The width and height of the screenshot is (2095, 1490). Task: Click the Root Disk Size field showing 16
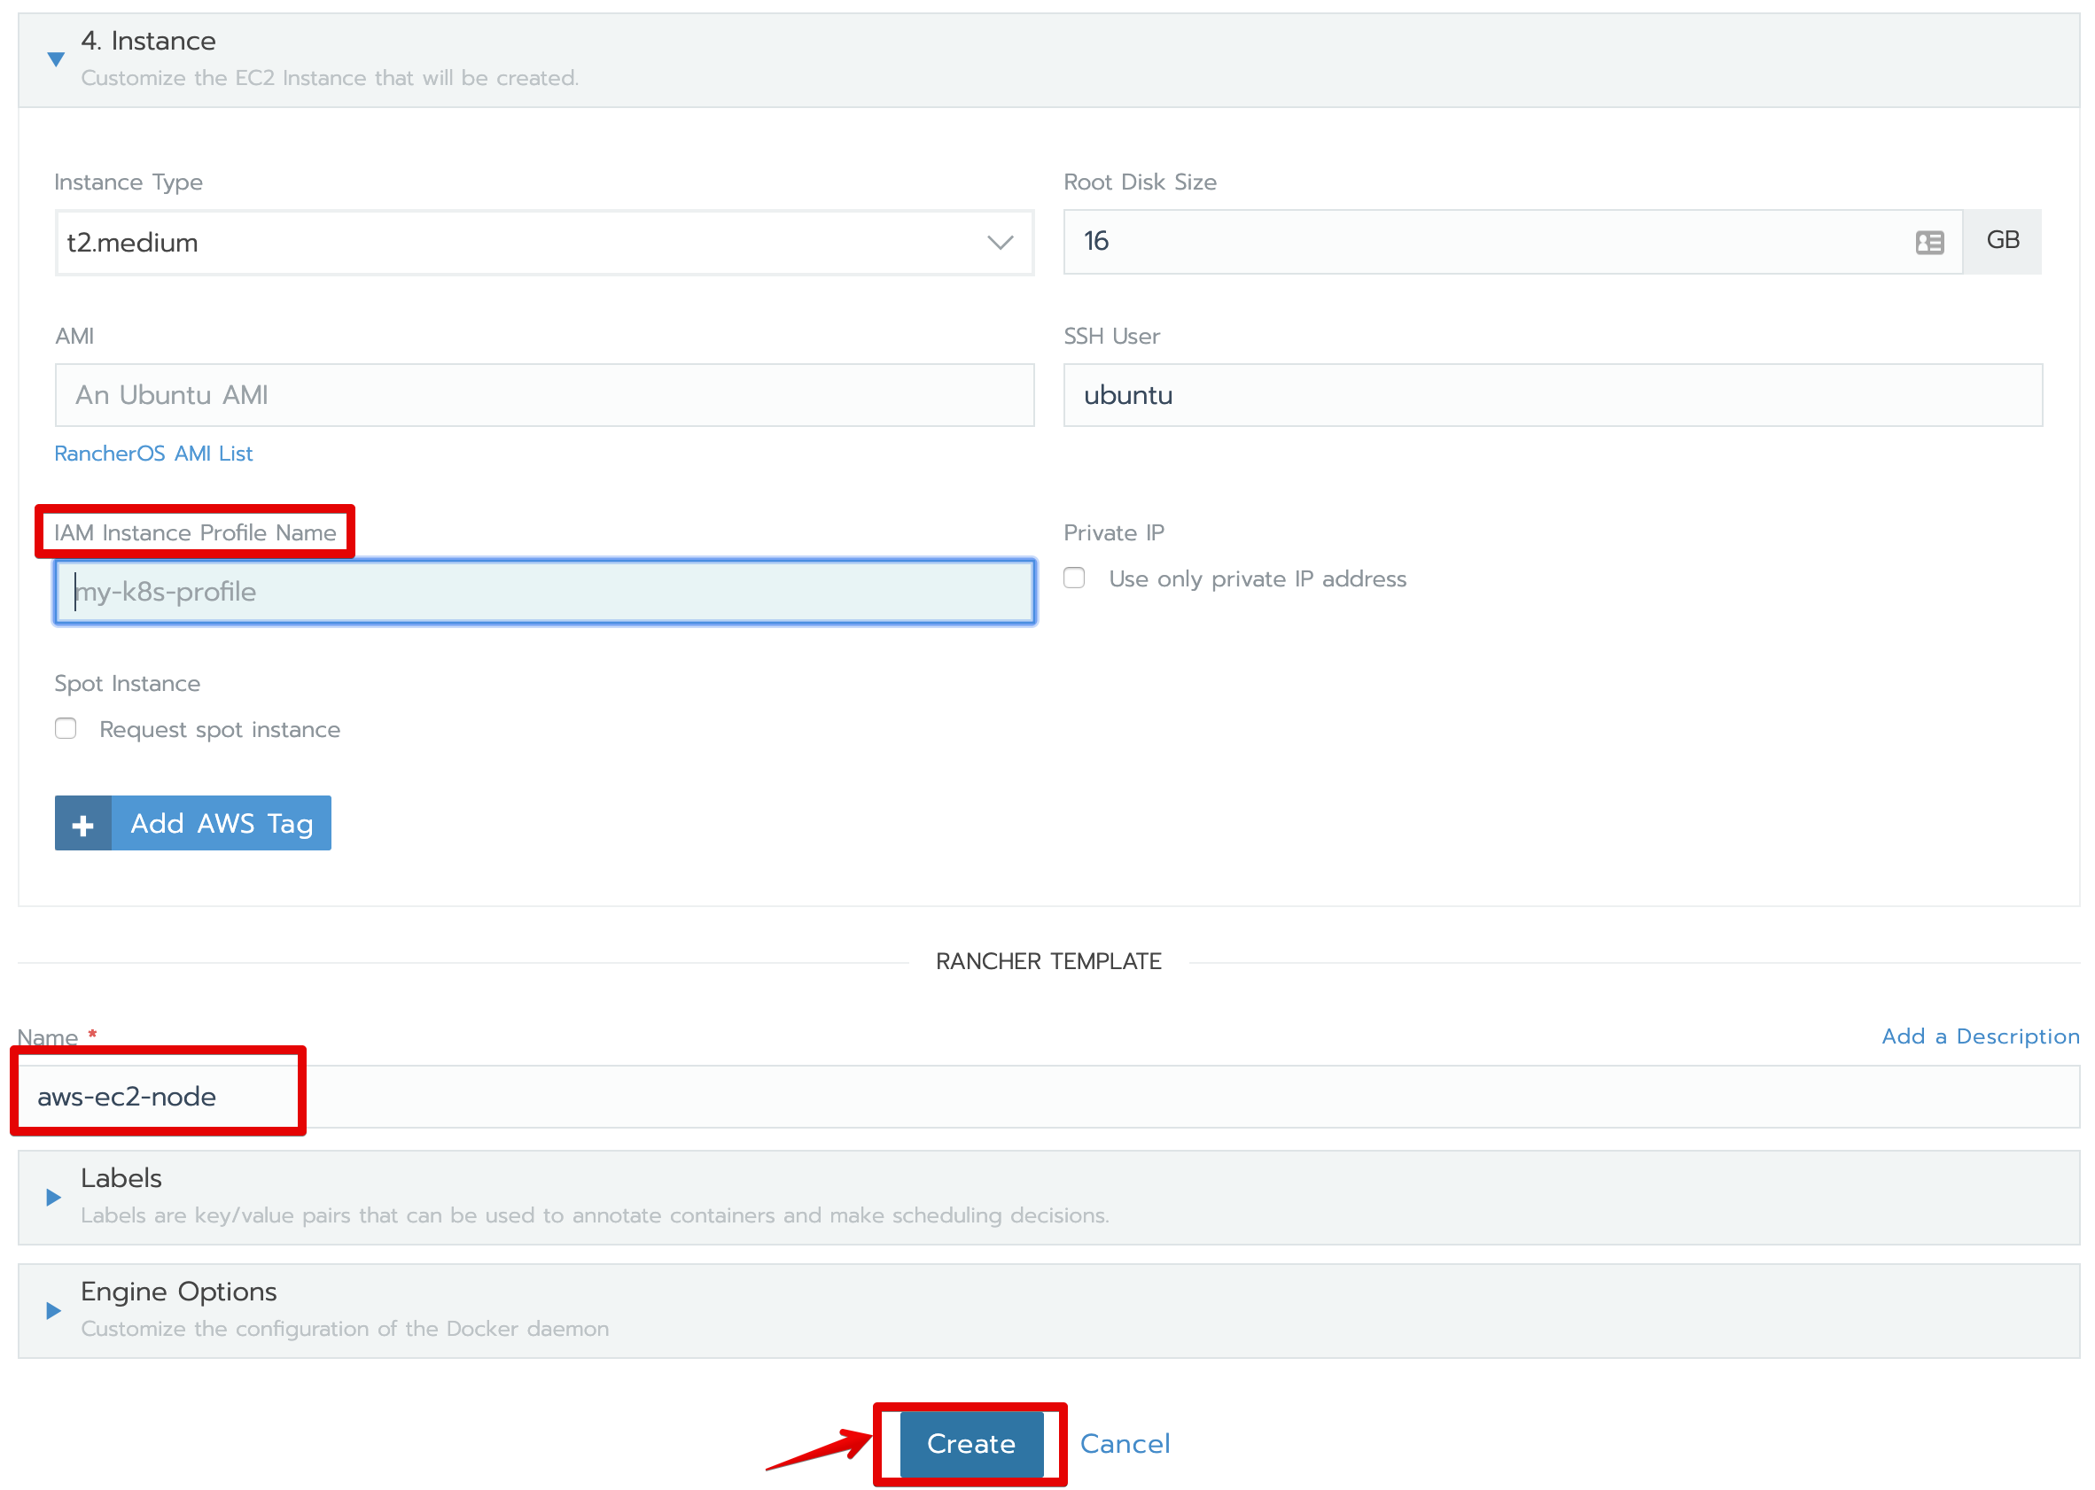click(x=1486, y=242)
